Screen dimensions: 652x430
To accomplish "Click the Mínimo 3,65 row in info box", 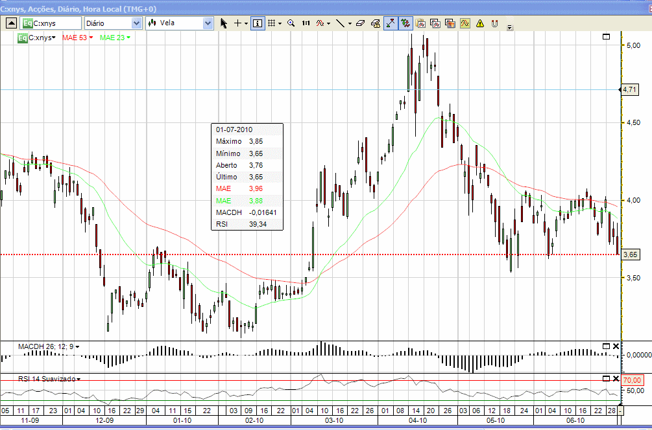I will (x=247, y=153).
